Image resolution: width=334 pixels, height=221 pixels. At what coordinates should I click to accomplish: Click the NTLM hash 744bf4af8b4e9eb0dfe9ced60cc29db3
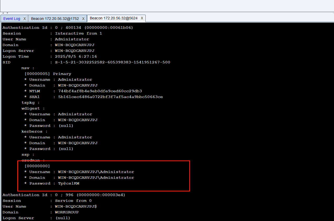coord(100,91)
